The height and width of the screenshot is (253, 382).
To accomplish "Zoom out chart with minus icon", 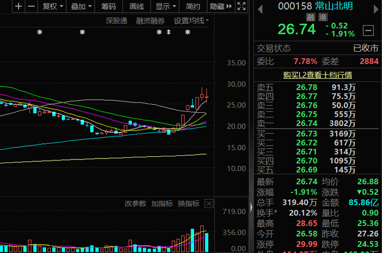I will [x=31, y=6].
